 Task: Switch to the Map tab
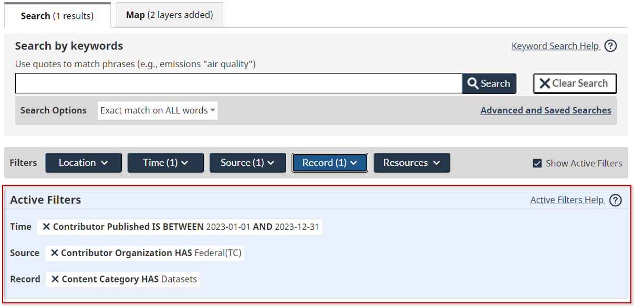(x=169, y=15)
